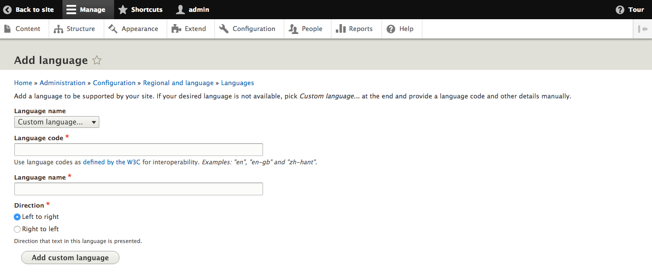Open the Shortcuts star menu
The image size is (652, 276).
click(x=123, y=9)
